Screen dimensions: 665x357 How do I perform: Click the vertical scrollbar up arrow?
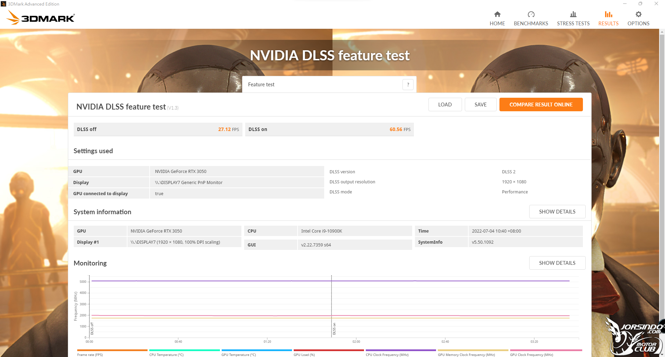662,32
